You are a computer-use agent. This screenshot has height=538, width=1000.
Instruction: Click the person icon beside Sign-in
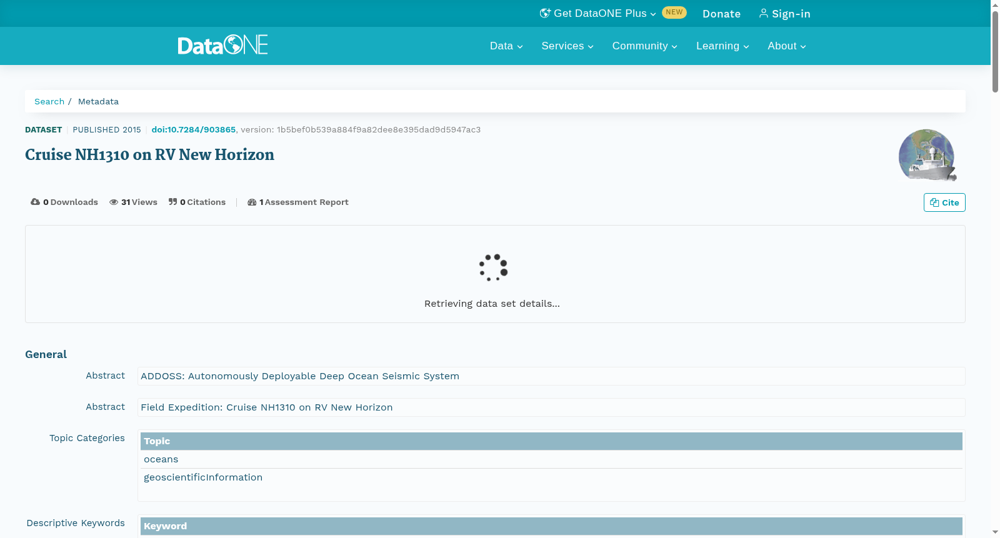(x=763, y=13)
